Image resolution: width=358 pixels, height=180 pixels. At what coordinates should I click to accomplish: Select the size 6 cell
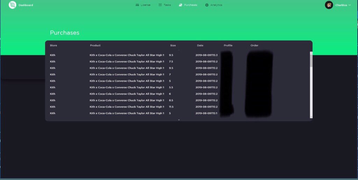(x=170, y=94)
